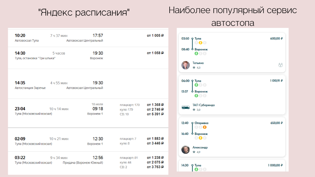315x177 pixels.
Task: Click the 14:30 departure in the Yandex schedule
Action: pos(20,53)
